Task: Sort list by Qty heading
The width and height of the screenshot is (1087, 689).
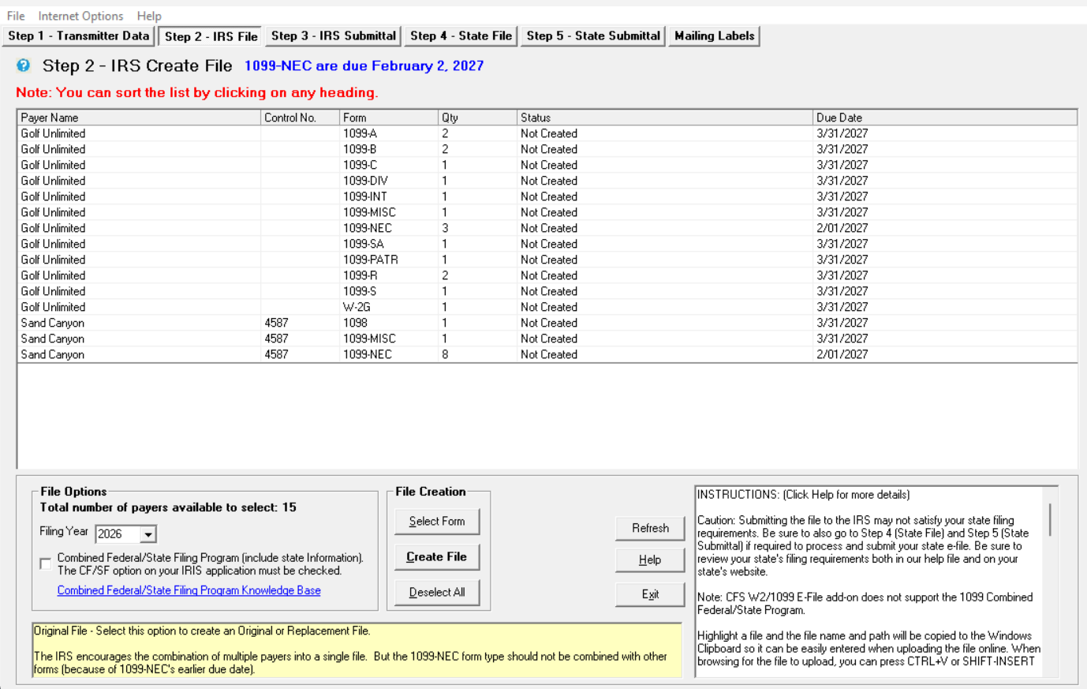Action: [477, 118]
